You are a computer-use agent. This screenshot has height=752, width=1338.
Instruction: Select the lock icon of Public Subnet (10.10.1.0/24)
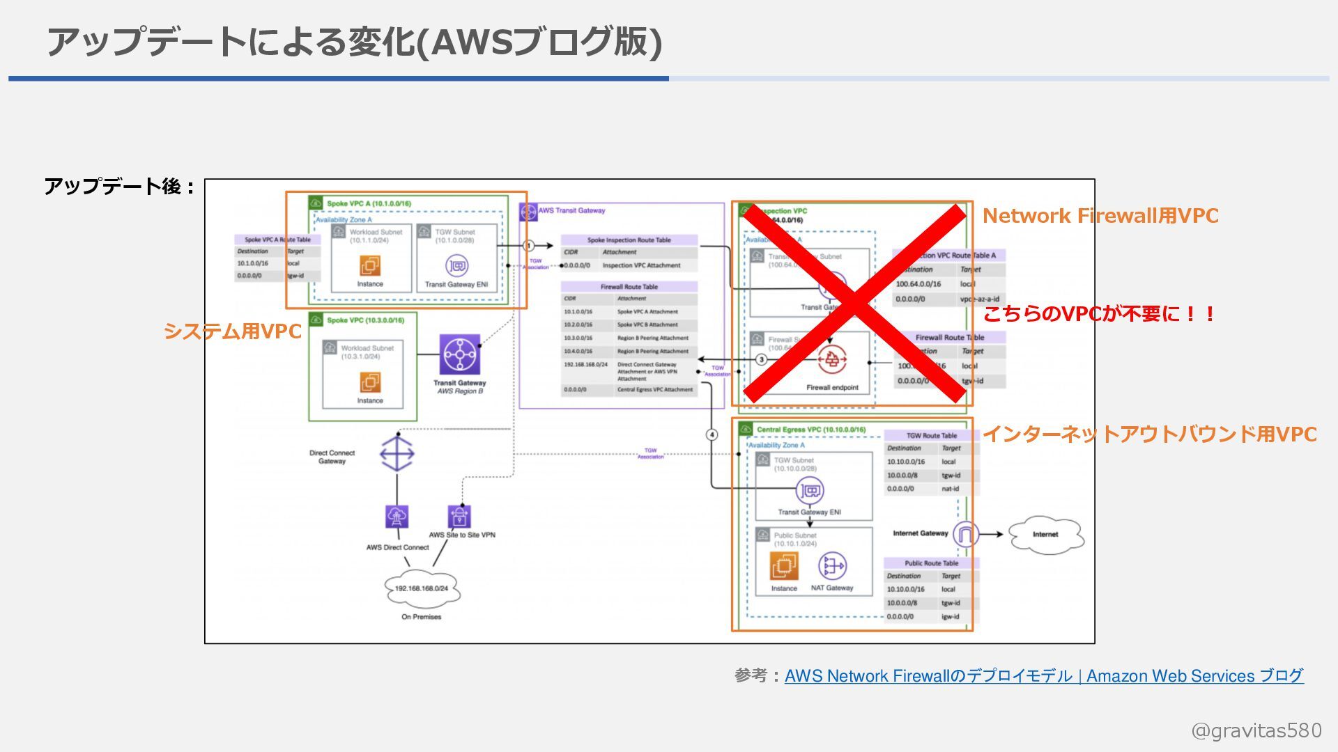763,535
